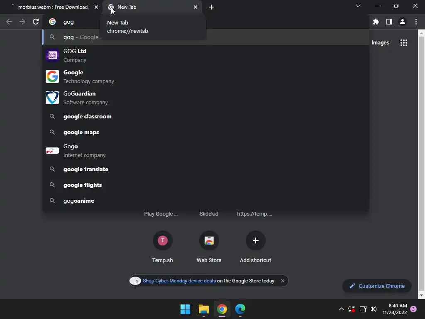The height and width of the screenshot is (319, 425).
Task: Open the Images link
Action: pos(380,43)
